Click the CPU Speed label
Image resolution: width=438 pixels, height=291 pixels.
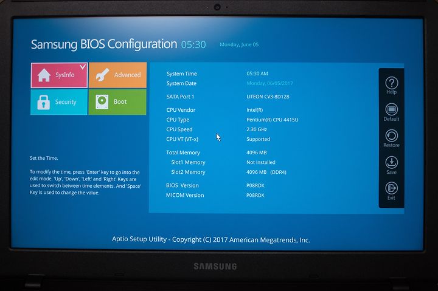(x=179, y=129)
